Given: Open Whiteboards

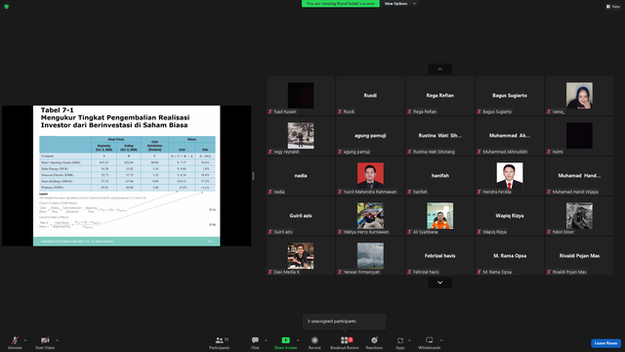Looking at the screenshot, I should pyautogui.click(x=430, y=342).
